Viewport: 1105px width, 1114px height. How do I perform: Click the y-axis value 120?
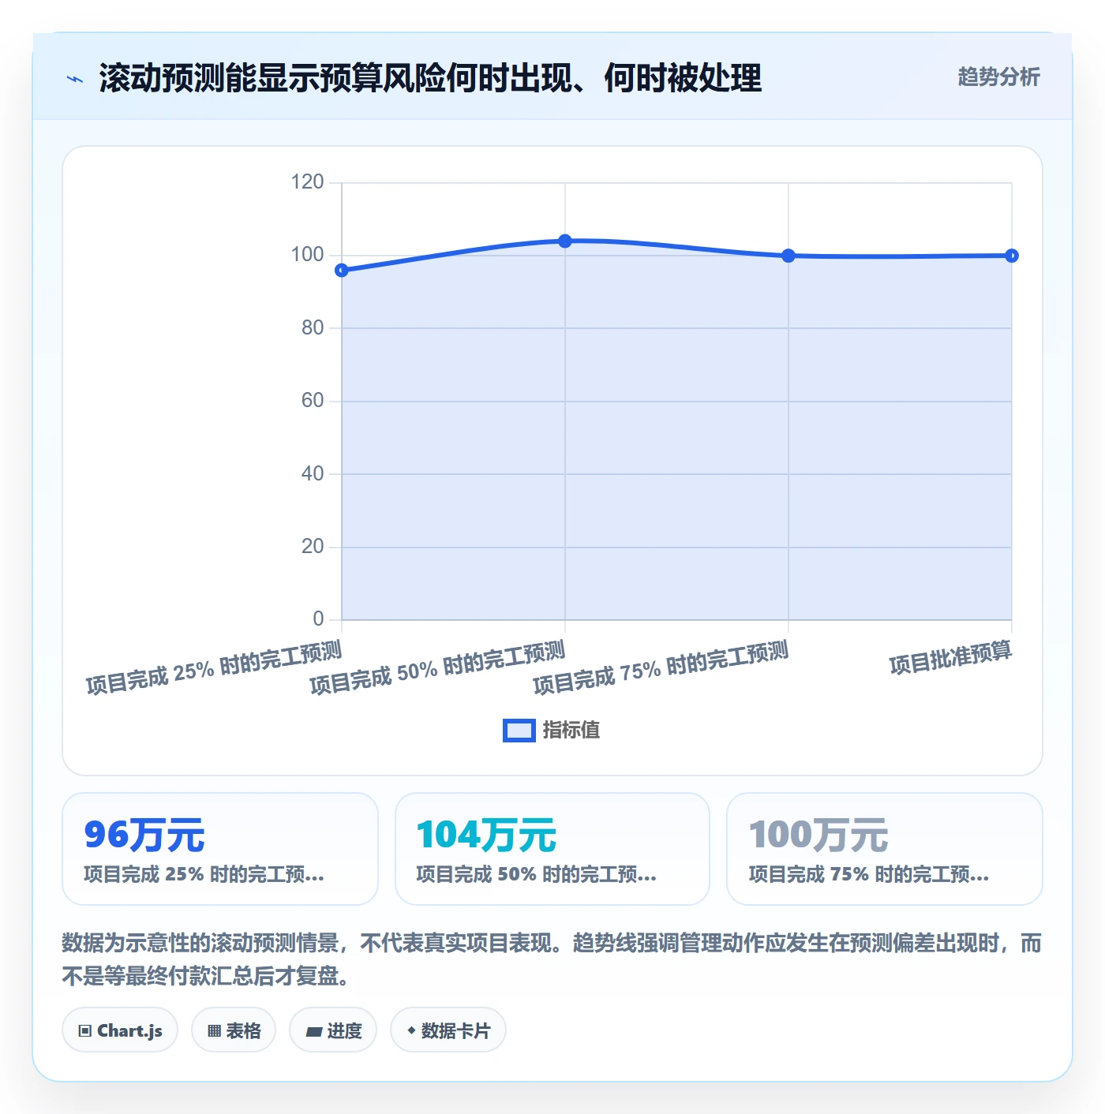coord(307,182)
